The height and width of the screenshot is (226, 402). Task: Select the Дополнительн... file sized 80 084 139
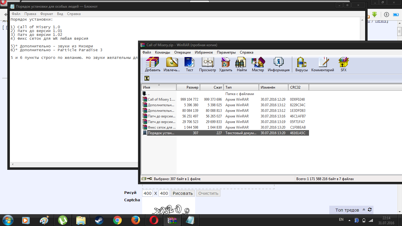coord(225,111)
